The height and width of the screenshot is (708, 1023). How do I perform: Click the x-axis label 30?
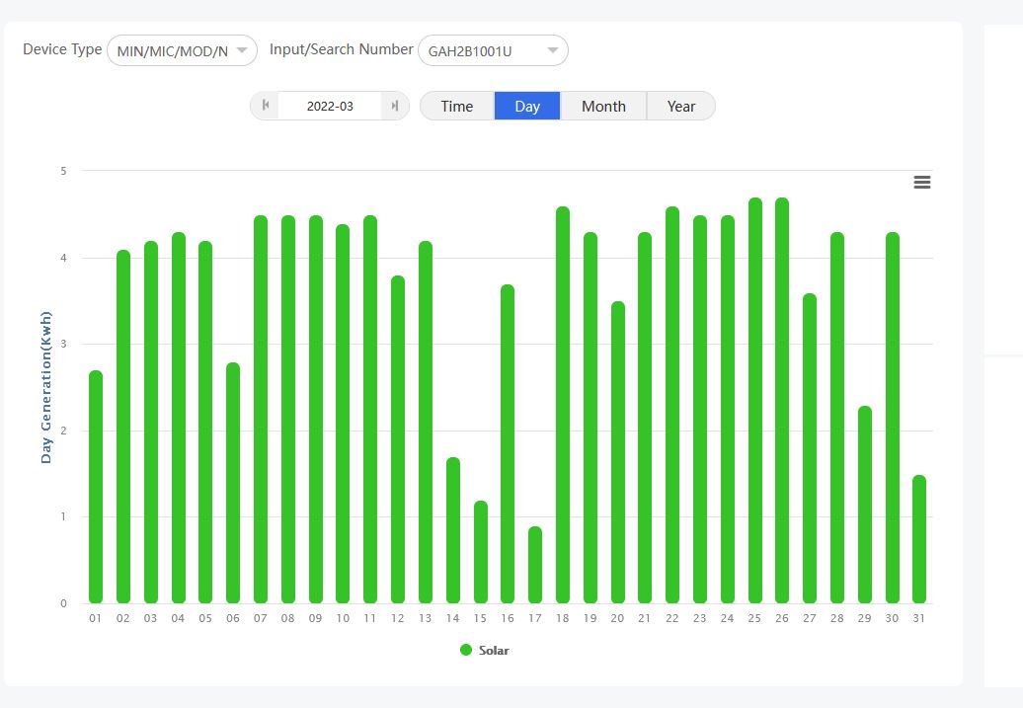[x=892, y=618]
